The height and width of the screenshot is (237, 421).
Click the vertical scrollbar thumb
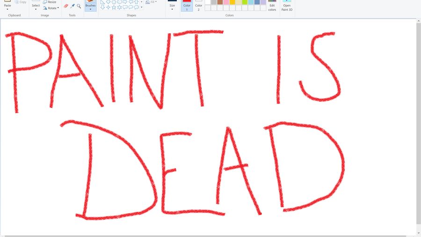tap(419, 123)
